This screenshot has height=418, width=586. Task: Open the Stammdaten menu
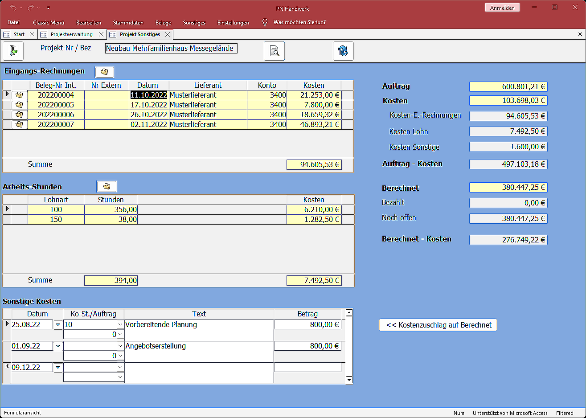[x=128, y=22]
